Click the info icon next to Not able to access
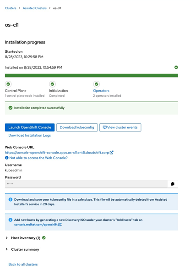The height and width of the screenshot is (275, 190). pos(7,158)
